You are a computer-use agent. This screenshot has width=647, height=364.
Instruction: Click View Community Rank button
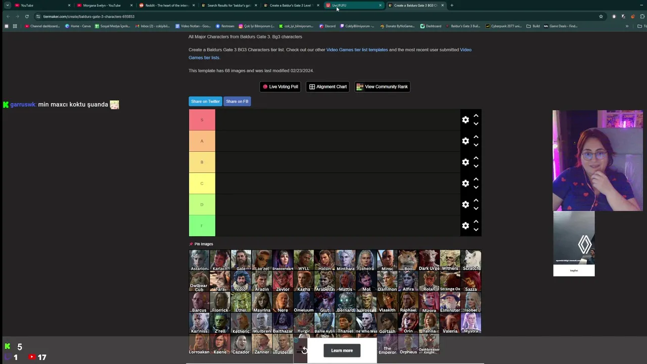[382, 86]
